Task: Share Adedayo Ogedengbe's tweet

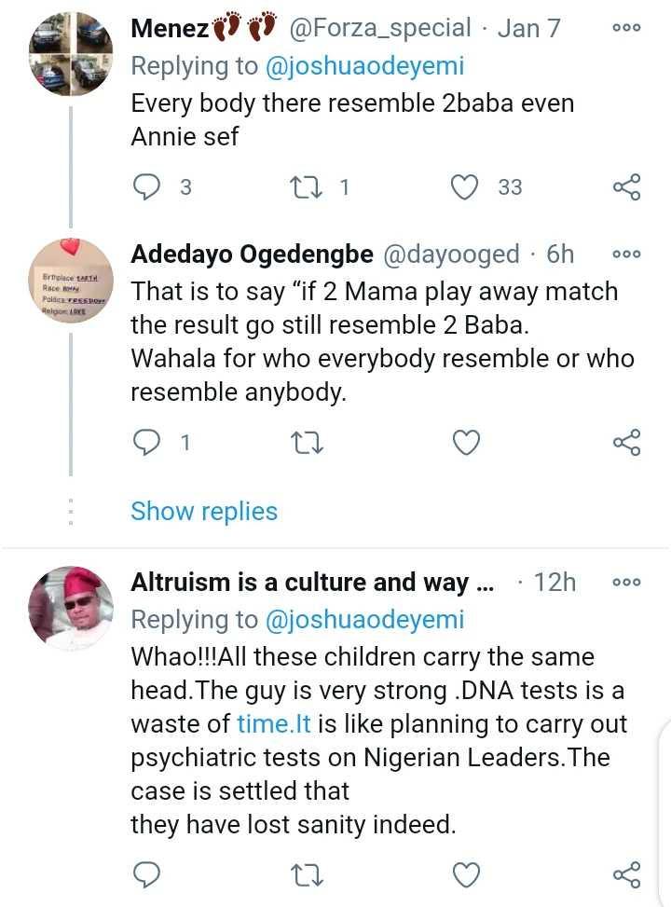Action: point(627,443)
